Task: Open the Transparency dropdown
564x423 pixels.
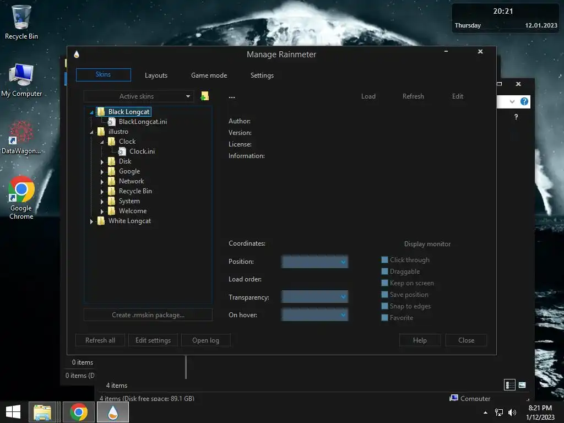Action: (x=314, y=297)
